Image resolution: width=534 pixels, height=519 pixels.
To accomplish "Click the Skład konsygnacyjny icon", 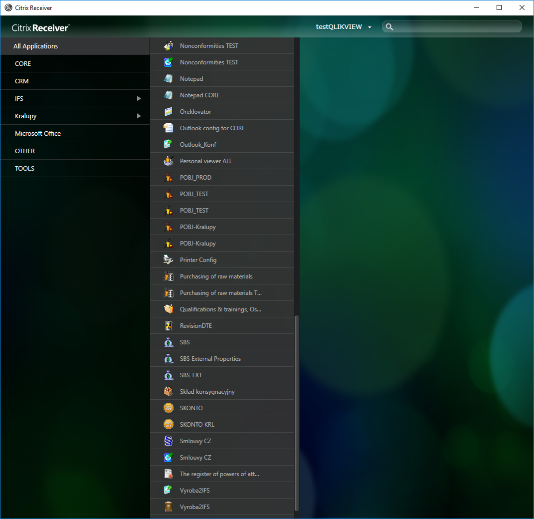I will click(x=168, y=392).
